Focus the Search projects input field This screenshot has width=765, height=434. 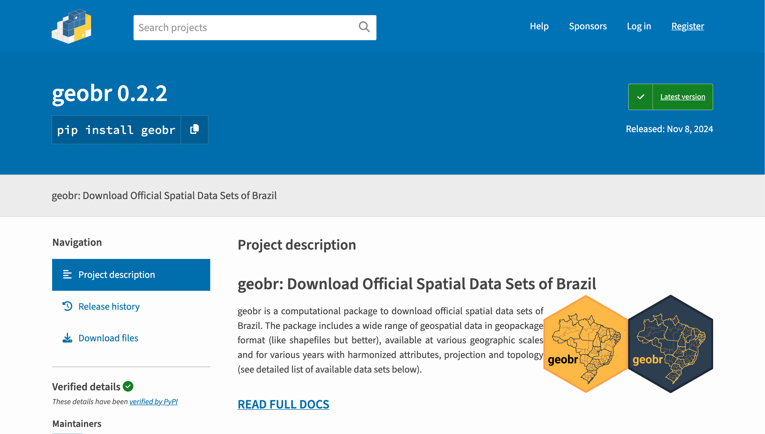tap(245, 28)
